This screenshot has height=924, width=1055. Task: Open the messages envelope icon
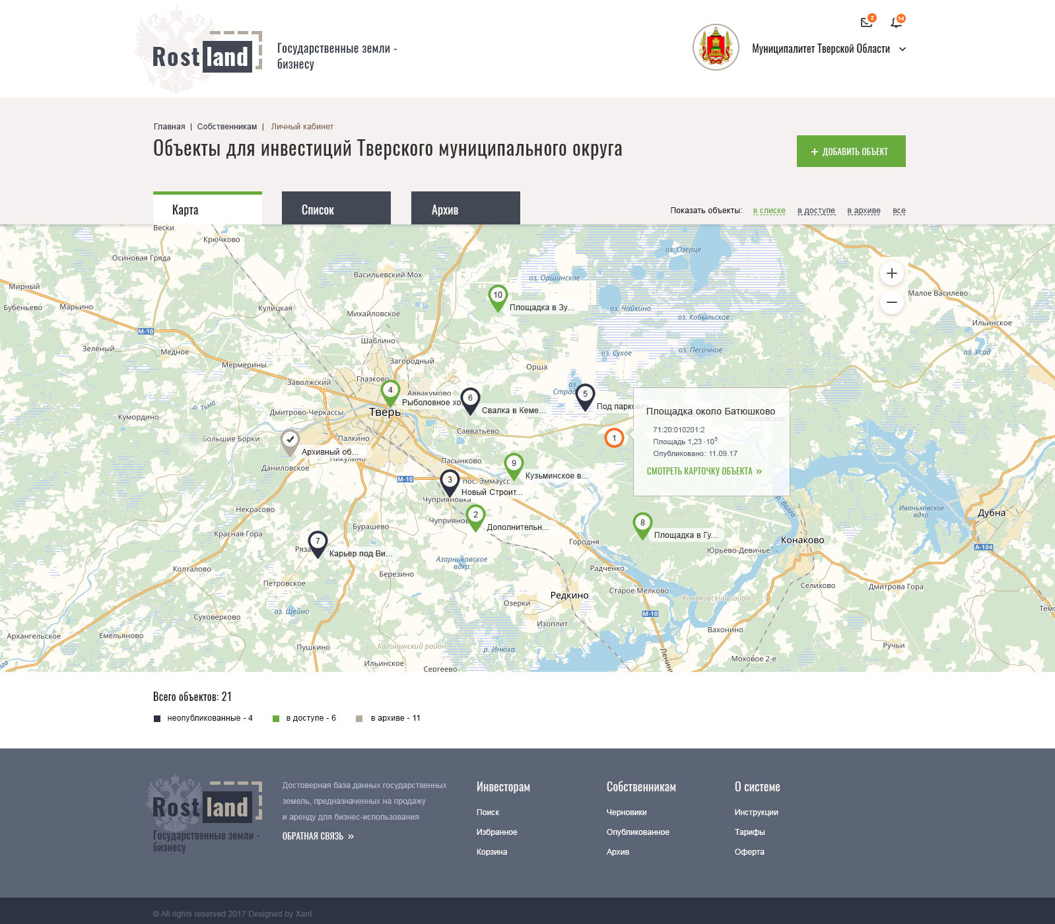(867, 22)
